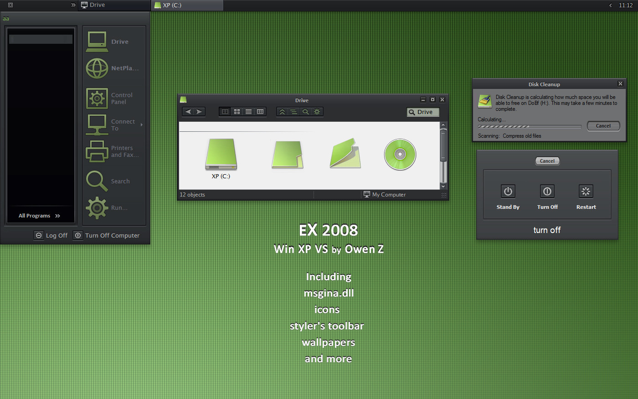Select the green CD disc icon
Image resolution: width=638 pixels, height=399 pixels.
coord(400,154)
